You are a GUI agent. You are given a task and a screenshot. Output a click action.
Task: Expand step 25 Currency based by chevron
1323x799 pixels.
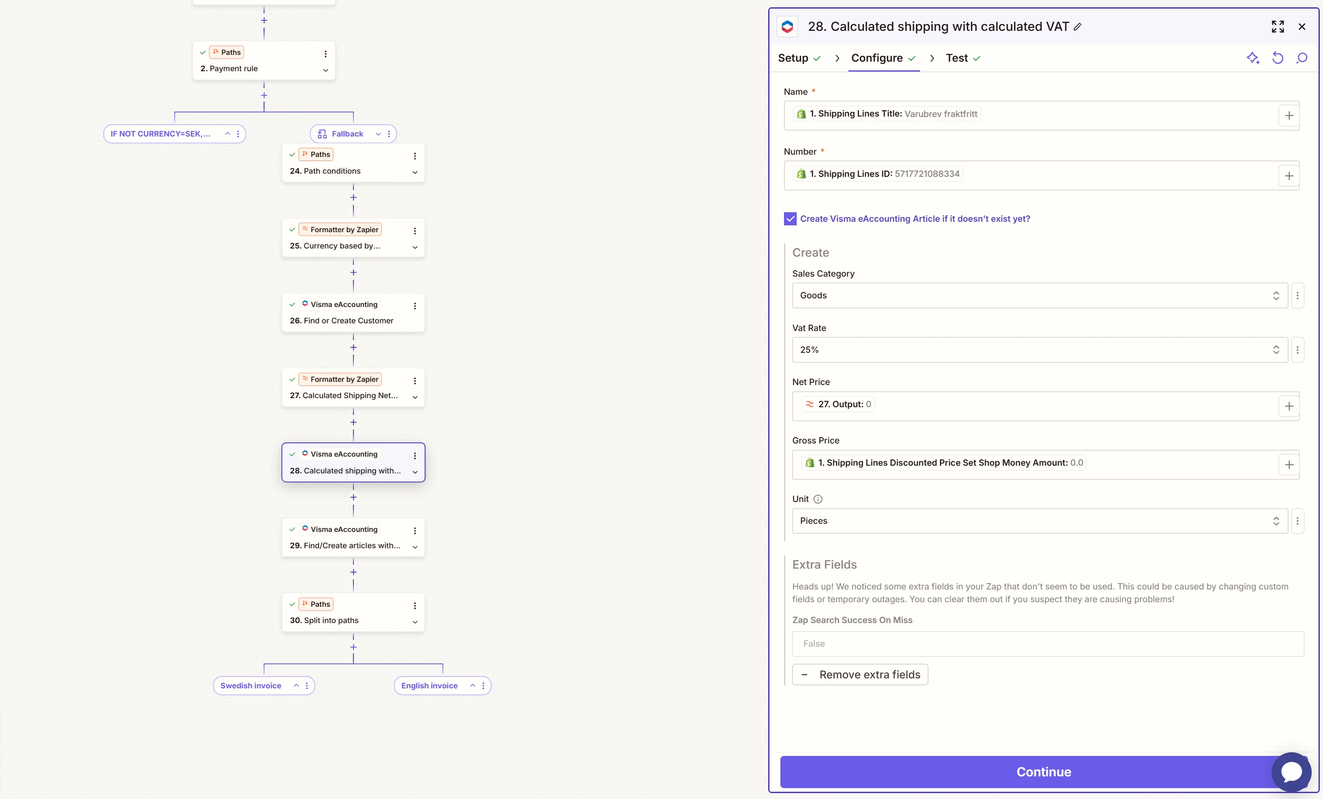click(x=415, y=248)
